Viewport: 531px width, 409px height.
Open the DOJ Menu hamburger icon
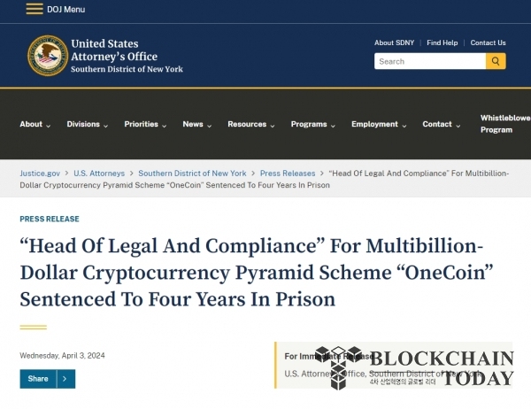35,9
